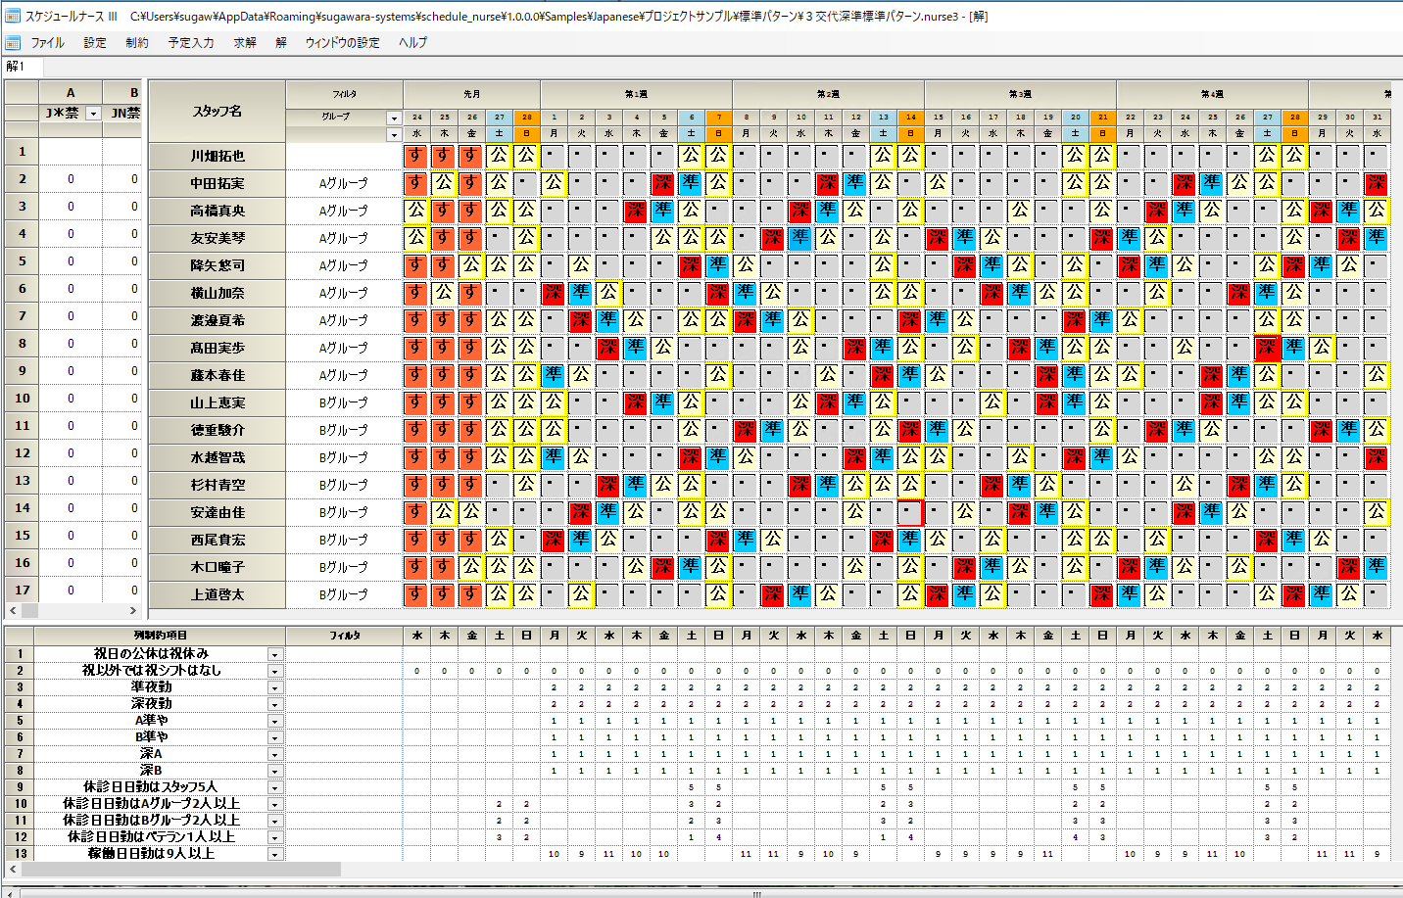Select 山上恵実's 深 shift on day 4

coord(636,402)
